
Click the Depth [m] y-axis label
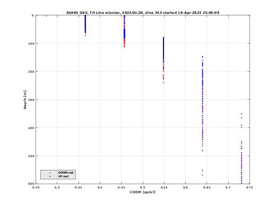25,100
